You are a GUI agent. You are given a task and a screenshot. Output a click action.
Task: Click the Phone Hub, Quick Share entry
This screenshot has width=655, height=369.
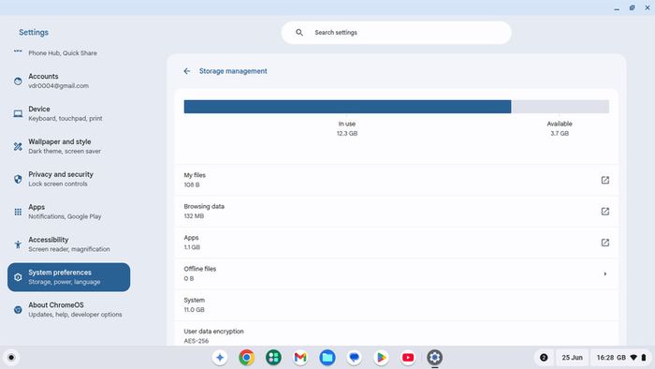pyautogui.click(x=63, y=53)
